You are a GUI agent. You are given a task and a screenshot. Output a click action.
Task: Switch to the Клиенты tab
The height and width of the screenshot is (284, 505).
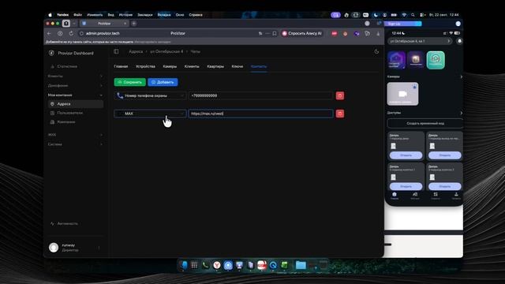pos(192,66)
